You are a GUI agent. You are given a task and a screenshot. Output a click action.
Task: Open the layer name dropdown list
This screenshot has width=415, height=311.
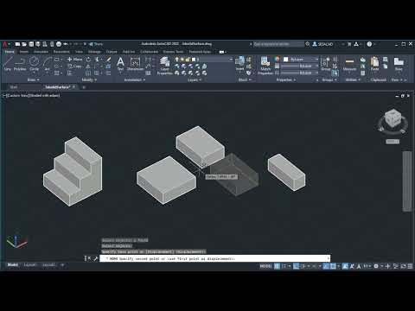point(203,59)
